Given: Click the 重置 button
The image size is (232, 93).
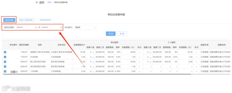Looking at the screenshot, I should 122,34.
